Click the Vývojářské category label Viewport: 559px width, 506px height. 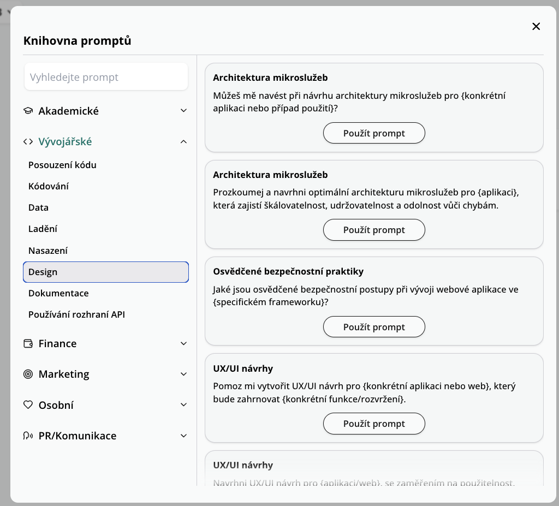66,141
